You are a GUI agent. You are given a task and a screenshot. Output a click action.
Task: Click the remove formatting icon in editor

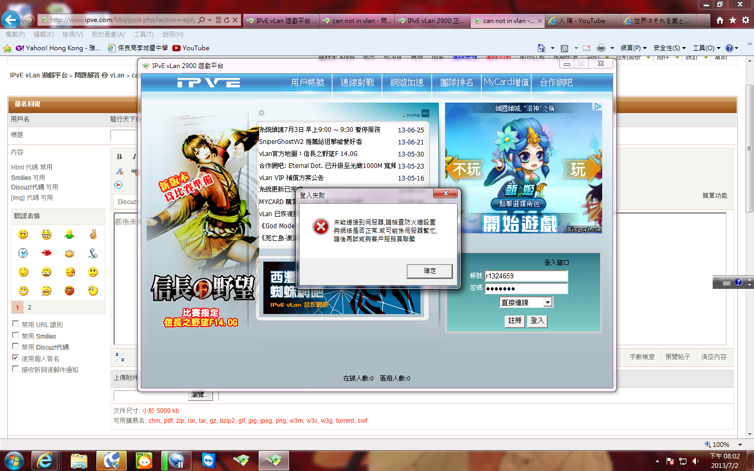pyautogui.click(x=120, y=171)
